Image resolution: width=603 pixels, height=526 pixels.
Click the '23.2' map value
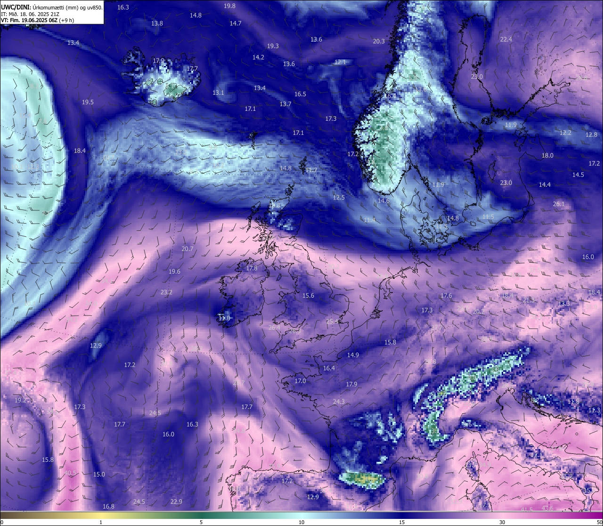click(x=166, y=292)
